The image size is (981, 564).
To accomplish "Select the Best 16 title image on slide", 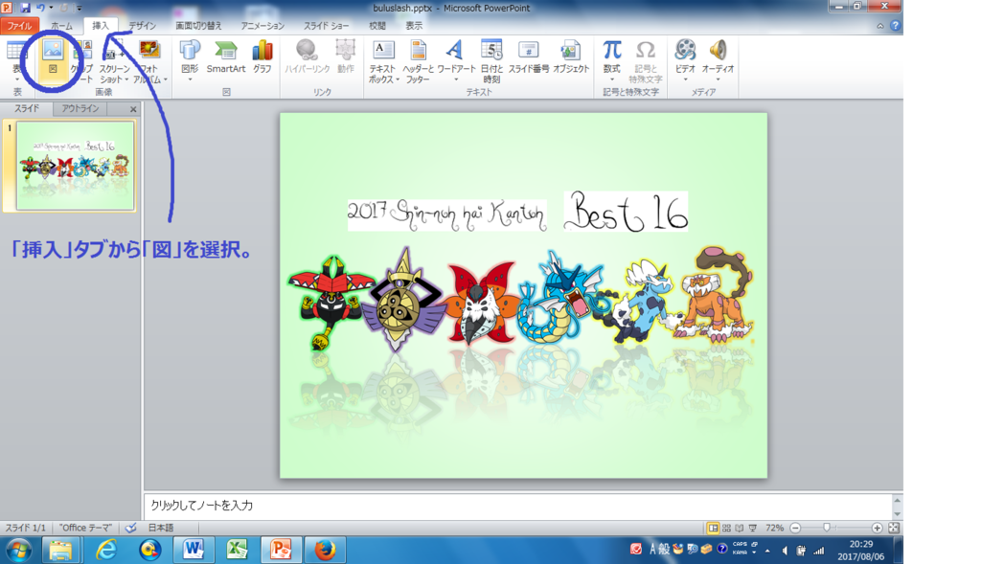I will pos(626,212).
